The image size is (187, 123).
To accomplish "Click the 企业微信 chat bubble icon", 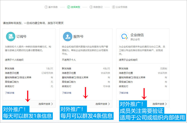I will (124, 36).
